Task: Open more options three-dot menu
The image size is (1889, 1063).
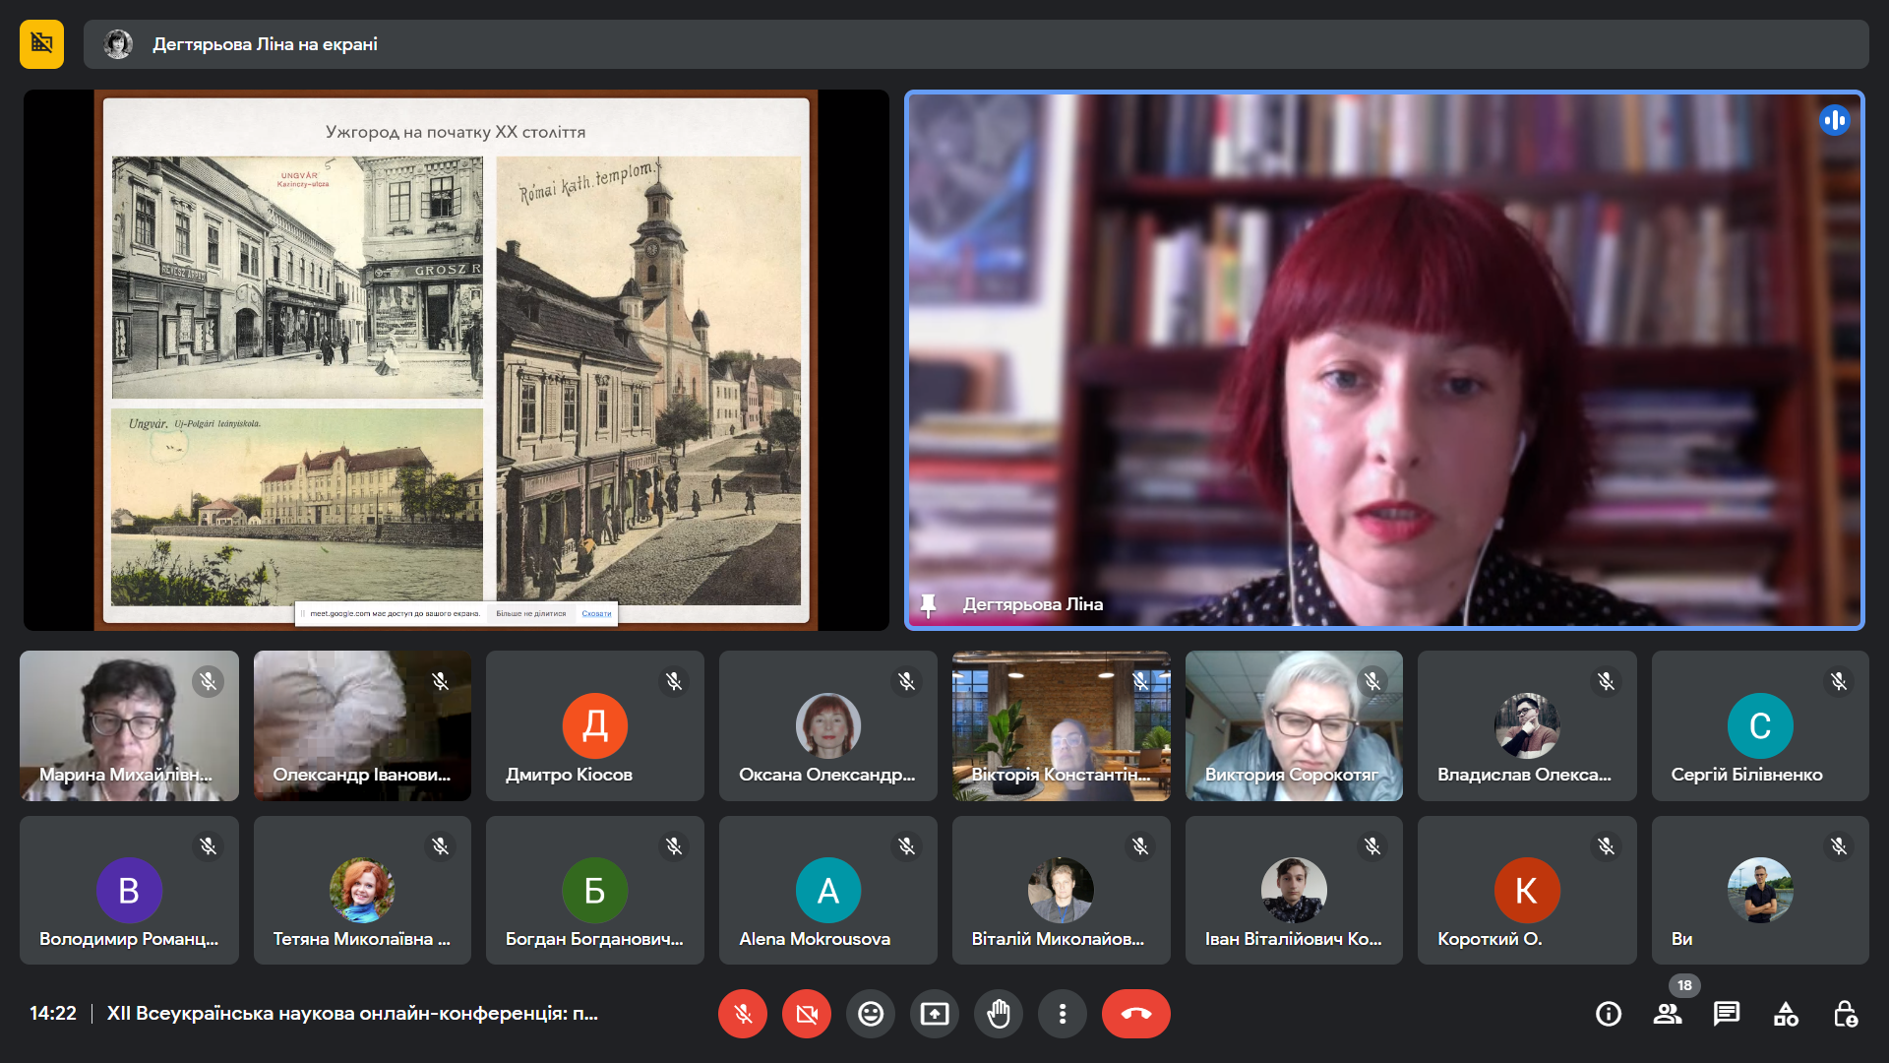Action: (1063, 1014)
